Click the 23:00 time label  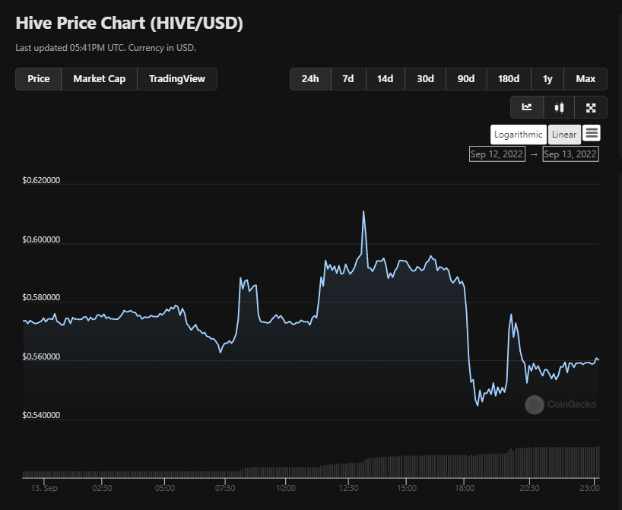point(589,488)
